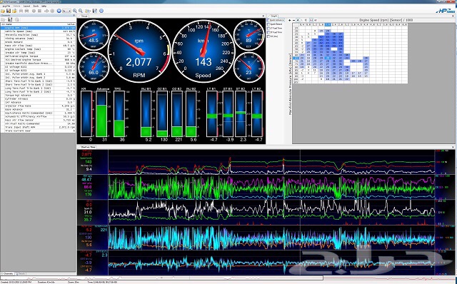The image size is (457, 284).
Task: Click the Speed gauge reading 143
Action: (203, 51)
